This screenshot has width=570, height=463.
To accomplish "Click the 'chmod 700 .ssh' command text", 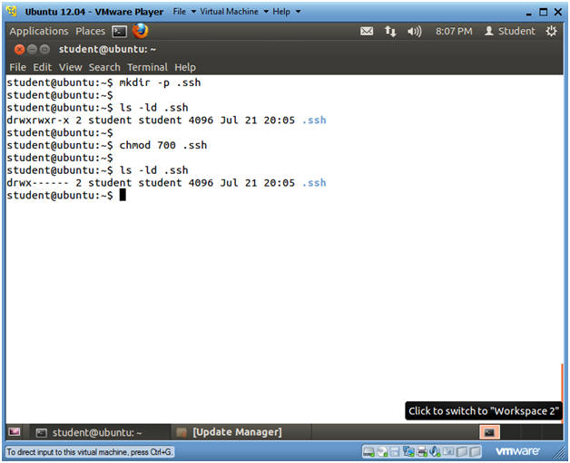I will click(162, 145).
